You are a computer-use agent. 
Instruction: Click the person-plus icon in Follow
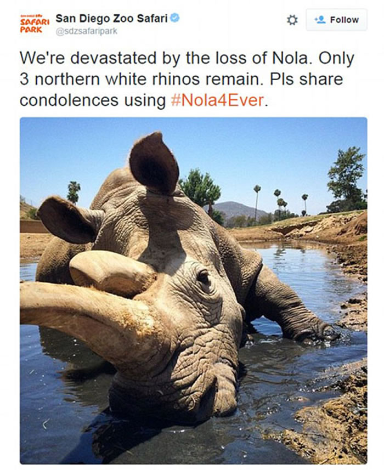tap(319, 19)
